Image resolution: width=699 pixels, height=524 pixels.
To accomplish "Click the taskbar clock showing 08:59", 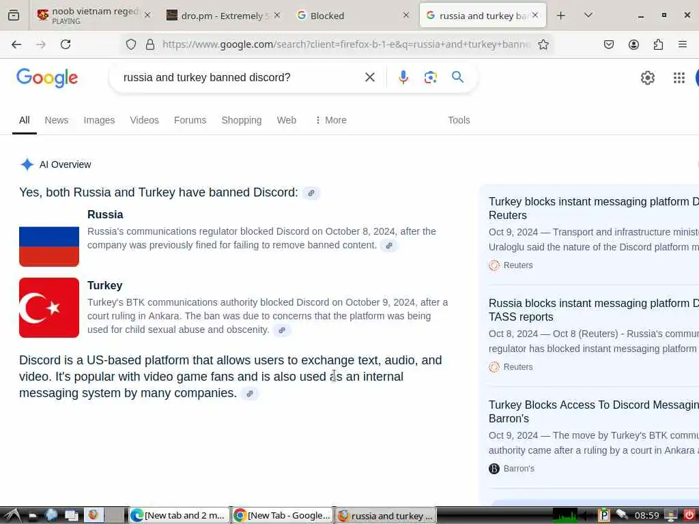I will pyautogui.click(x=647, y=516).
